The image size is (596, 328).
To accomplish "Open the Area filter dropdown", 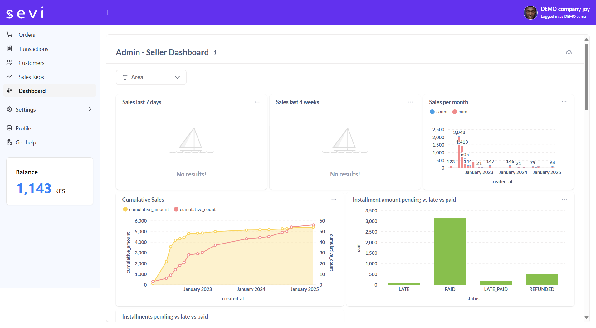I will click(x=151, y=77).
